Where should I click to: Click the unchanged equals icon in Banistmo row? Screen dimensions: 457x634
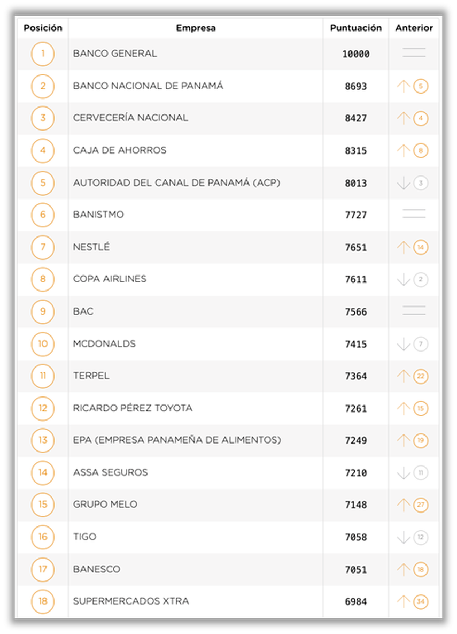coord(414,214)
